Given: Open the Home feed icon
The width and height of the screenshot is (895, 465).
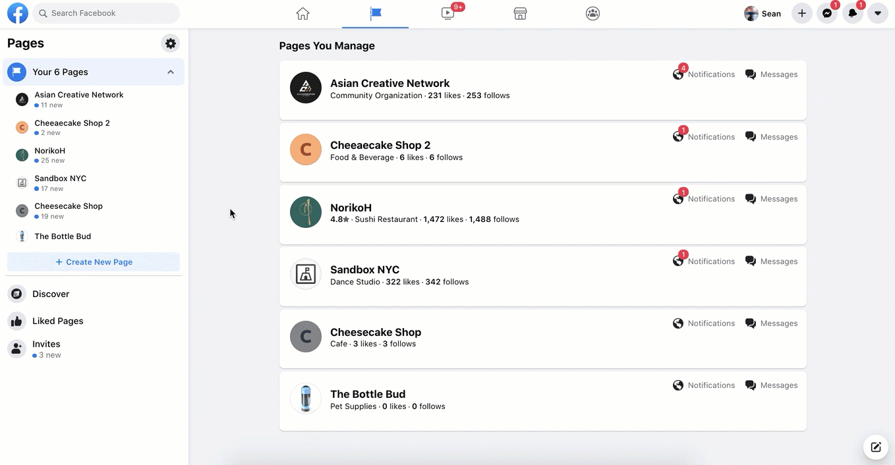Looking at the screenshot, I should point(303,14).
